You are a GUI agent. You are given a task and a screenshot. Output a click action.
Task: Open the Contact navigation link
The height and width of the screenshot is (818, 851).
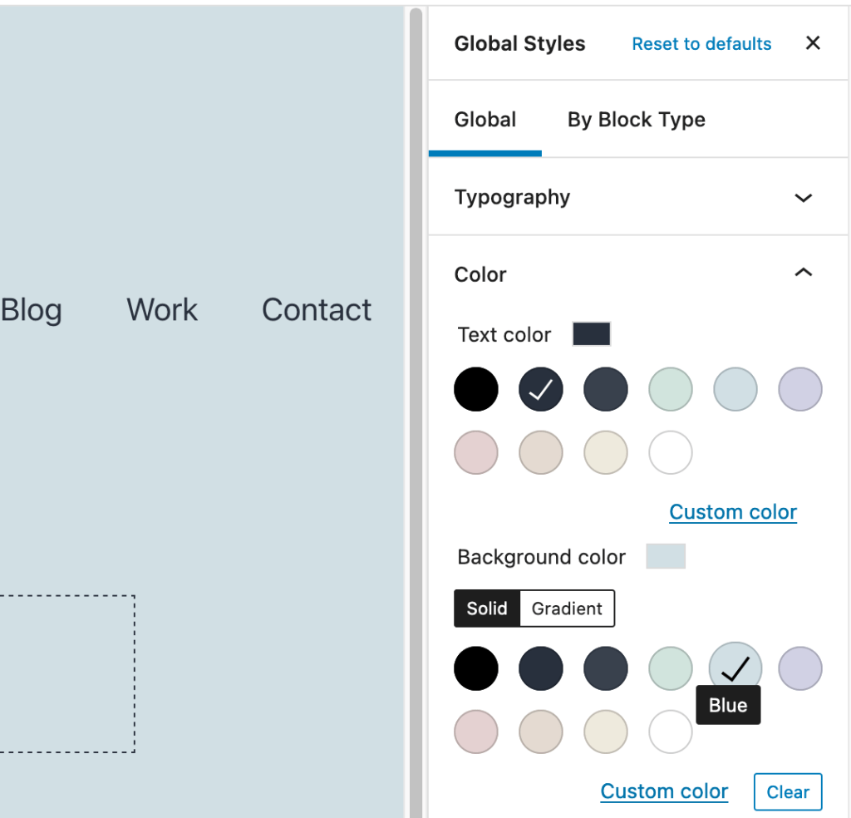click(317, 310)
